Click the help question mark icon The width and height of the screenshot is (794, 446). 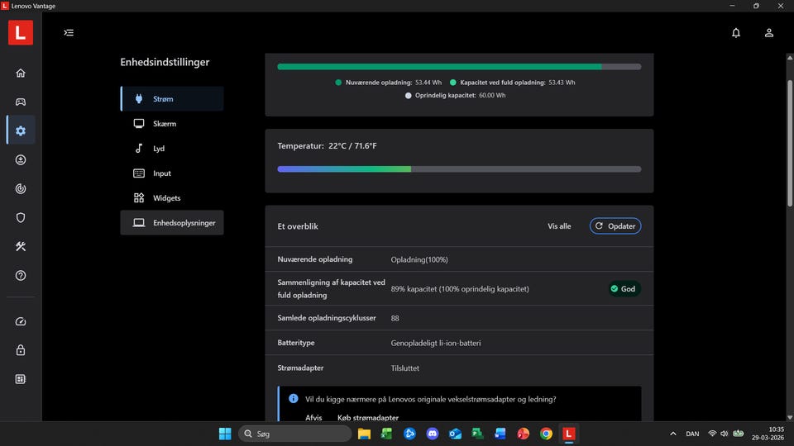(21, 276)
